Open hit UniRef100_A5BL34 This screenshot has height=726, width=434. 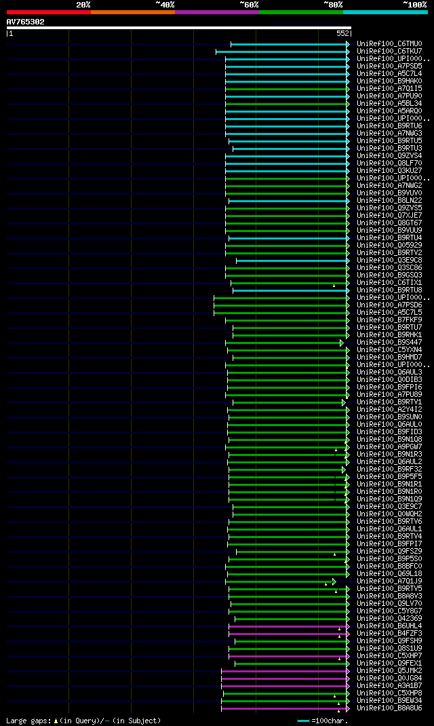tap(389, 103)
